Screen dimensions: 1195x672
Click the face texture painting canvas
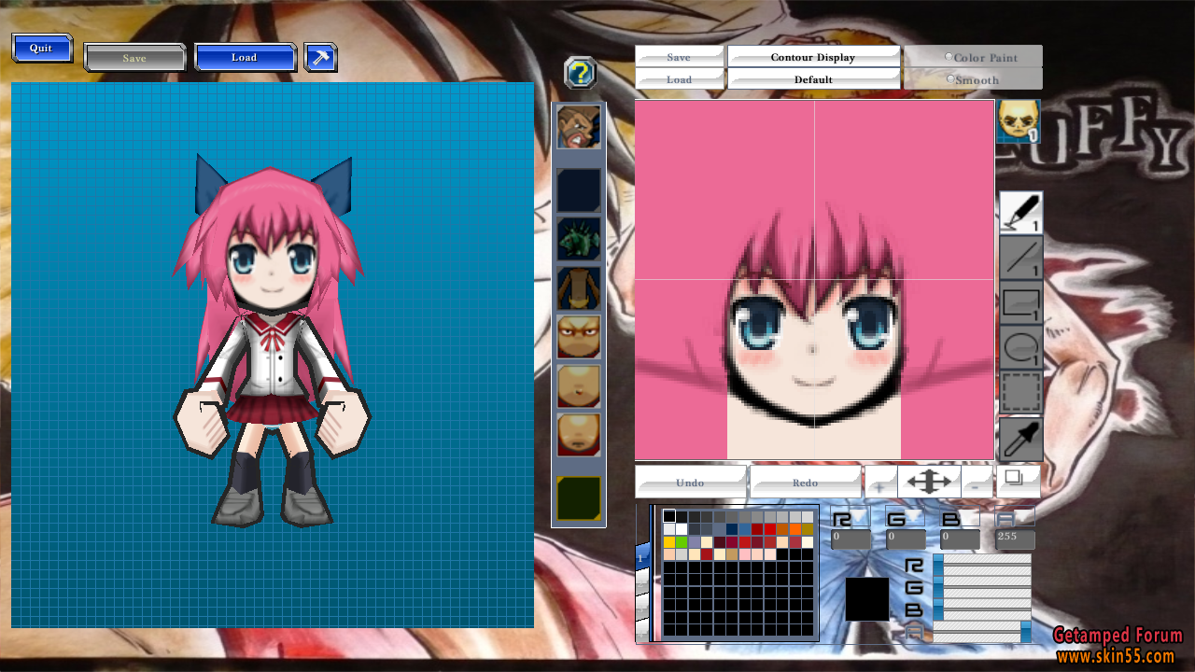pyautogui.click(x=814, y=280)
